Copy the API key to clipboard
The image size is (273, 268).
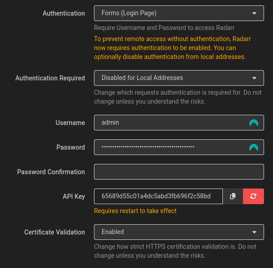click(x=233, y=196)
